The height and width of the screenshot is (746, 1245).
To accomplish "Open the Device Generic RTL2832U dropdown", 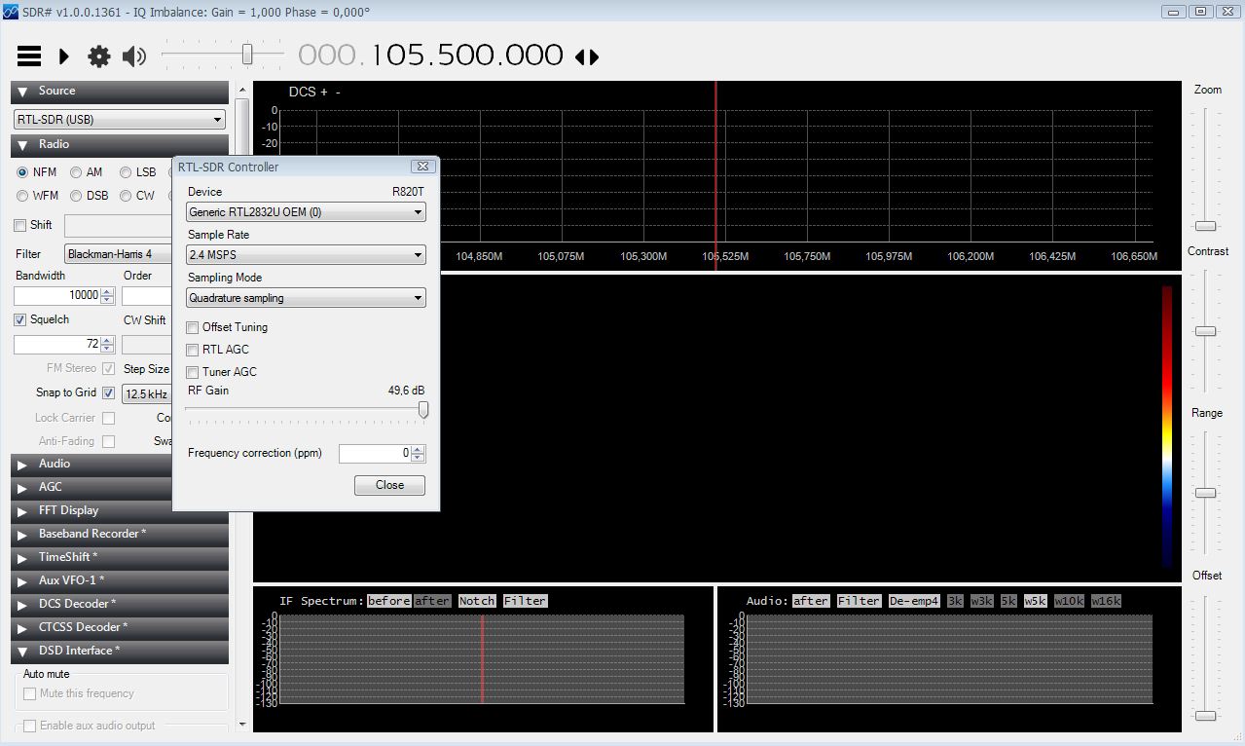I will [306, 212].
